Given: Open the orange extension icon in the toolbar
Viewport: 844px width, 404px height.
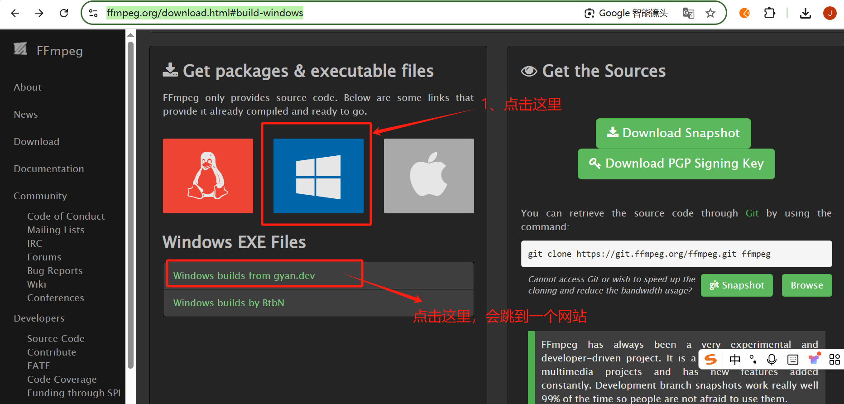Looking at the screenshot, I should click(x=744, y=13).
